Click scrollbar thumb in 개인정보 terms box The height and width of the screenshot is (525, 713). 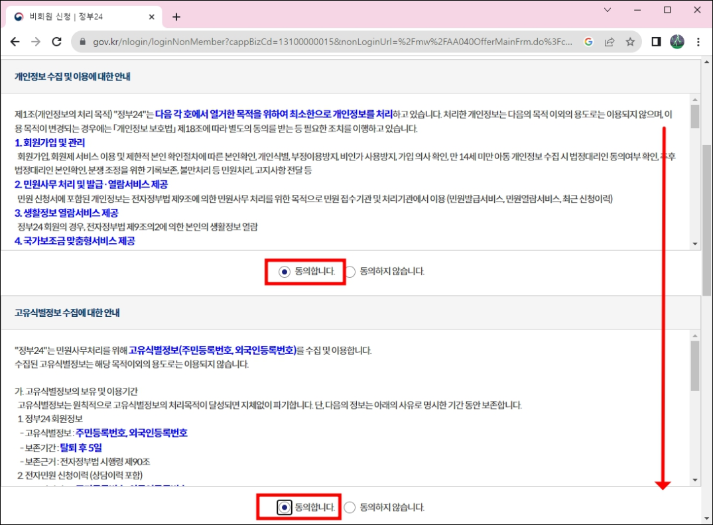694,116
